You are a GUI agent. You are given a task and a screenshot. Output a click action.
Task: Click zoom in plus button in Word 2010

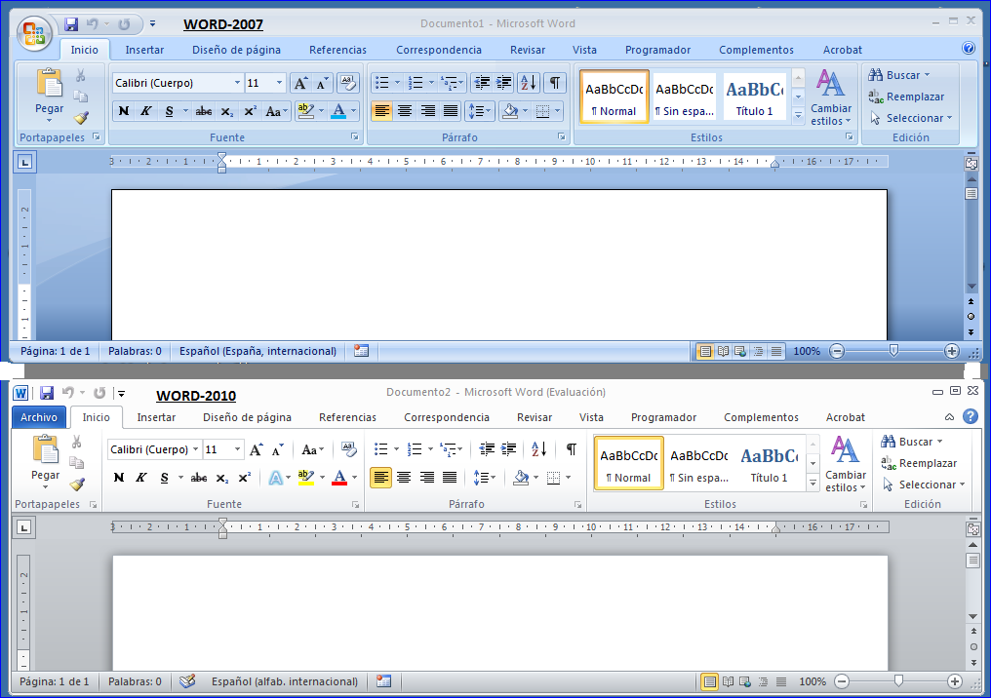954,681
